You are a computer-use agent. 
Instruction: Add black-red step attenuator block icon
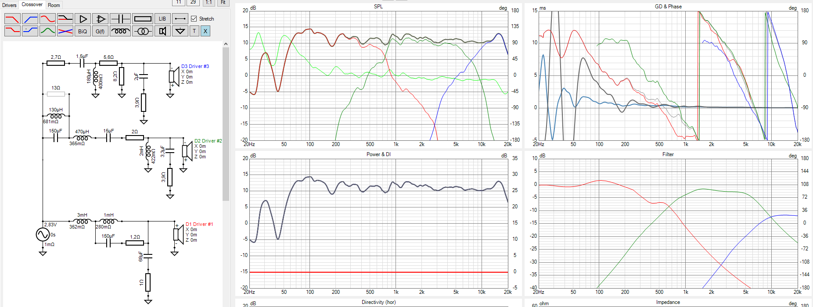pyautogui.click(x=65, y=19)
